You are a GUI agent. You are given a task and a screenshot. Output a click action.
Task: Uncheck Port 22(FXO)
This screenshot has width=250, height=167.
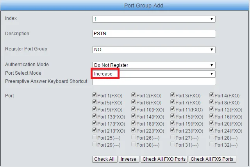[x=134, y=131]
